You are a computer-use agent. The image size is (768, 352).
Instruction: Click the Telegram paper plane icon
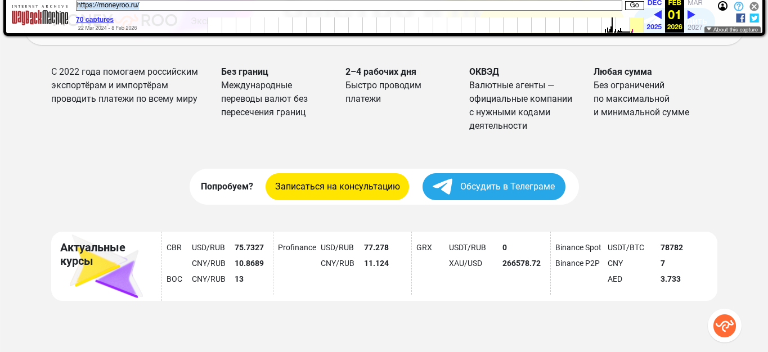(x=442, y=187)
